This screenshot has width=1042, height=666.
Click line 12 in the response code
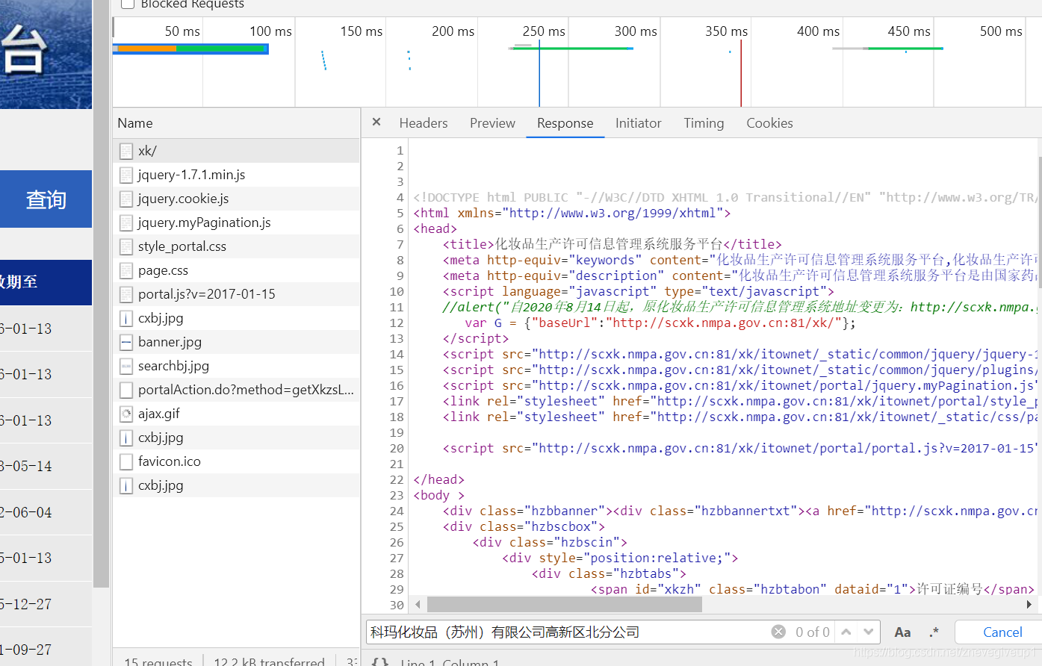(x=660, y=323)
